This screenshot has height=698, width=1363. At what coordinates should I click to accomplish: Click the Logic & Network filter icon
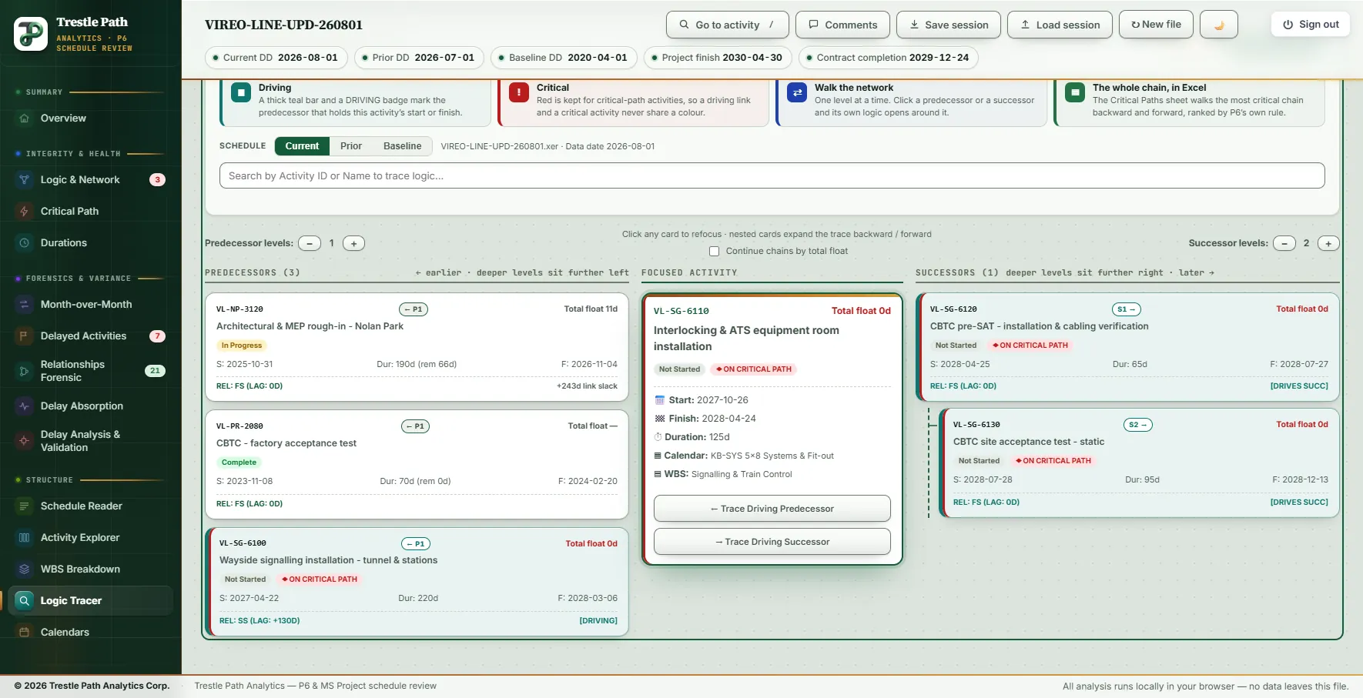24,180
